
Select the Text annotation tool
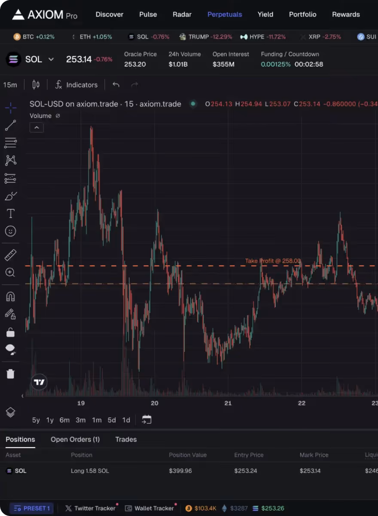point(11,214)
